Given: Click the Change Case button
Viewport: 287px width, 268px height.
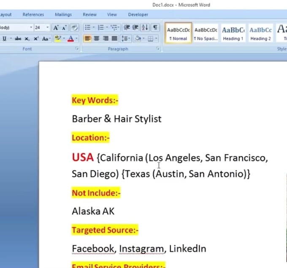Looking at the screenshot, I should tap(46, 39).
